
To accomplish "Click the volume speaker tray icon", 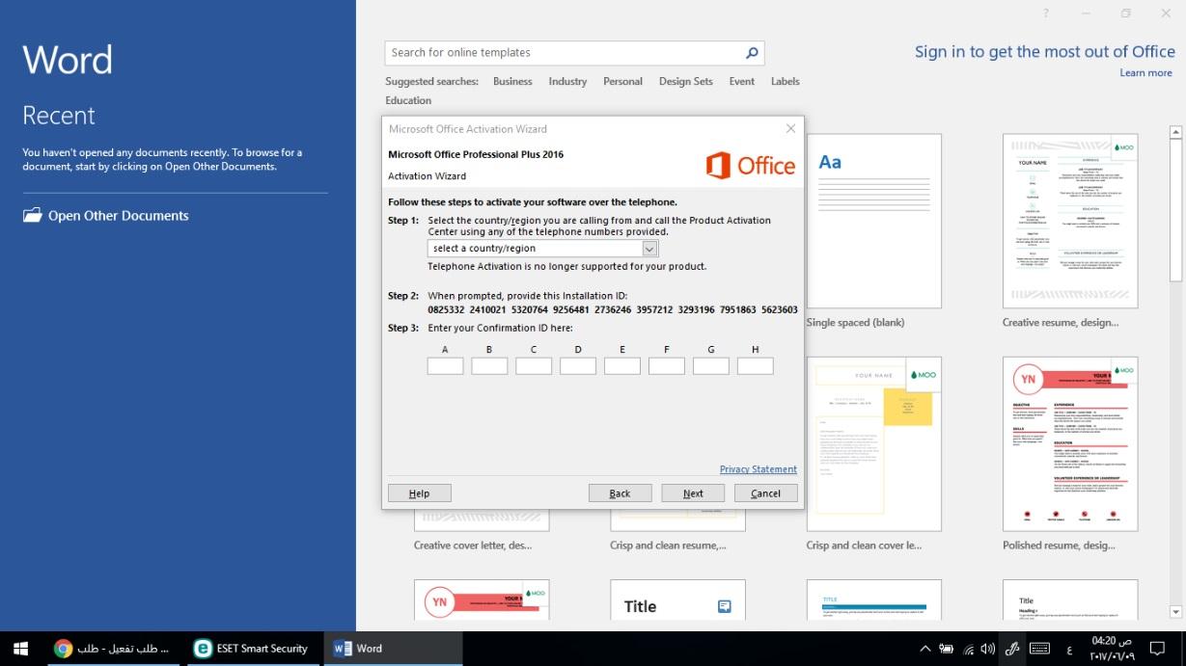I will (x=987, y=649).
